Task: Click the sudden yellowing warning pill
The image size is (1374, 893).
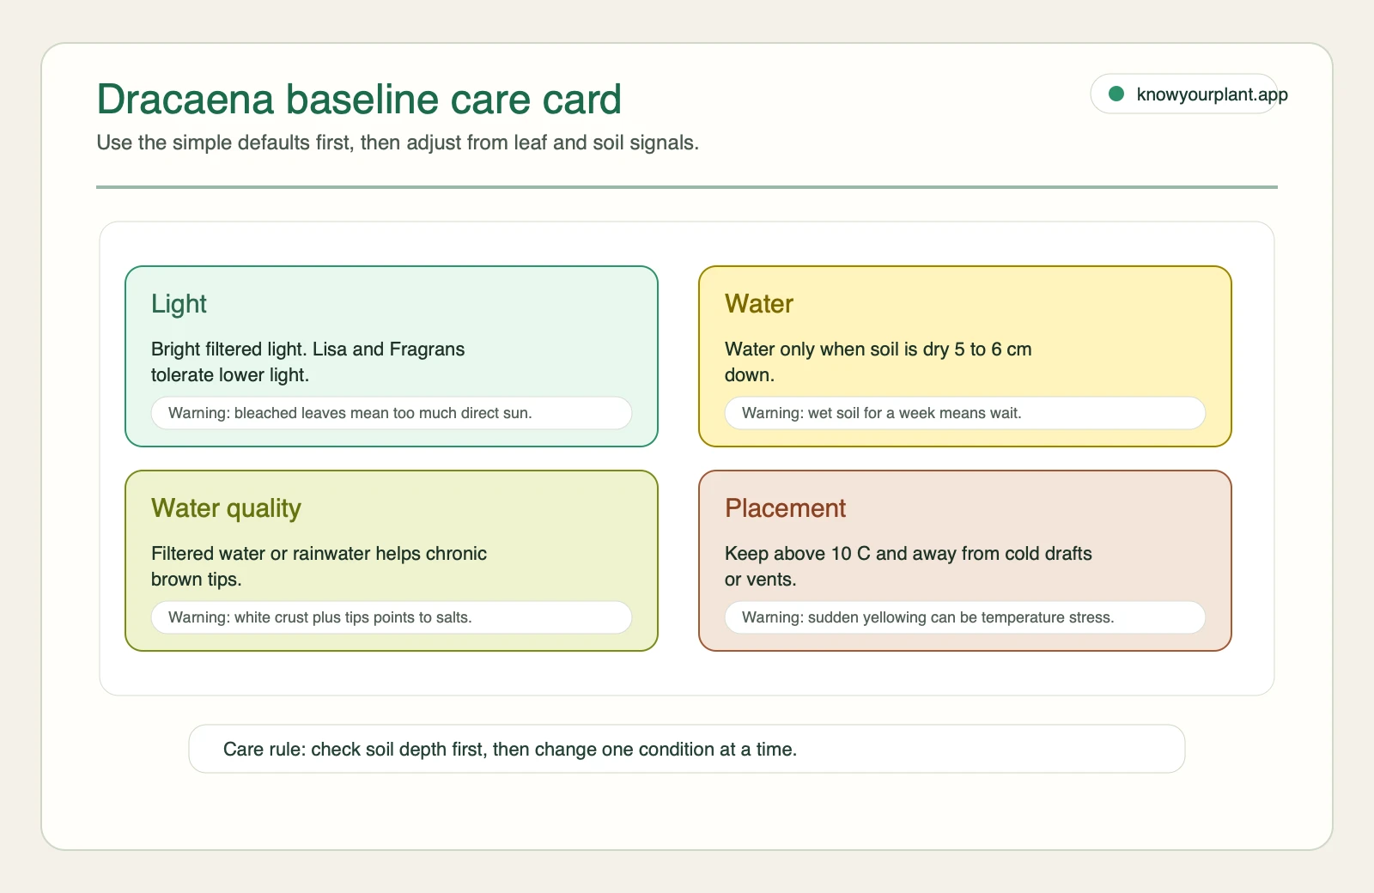Action: pos(965,617)
